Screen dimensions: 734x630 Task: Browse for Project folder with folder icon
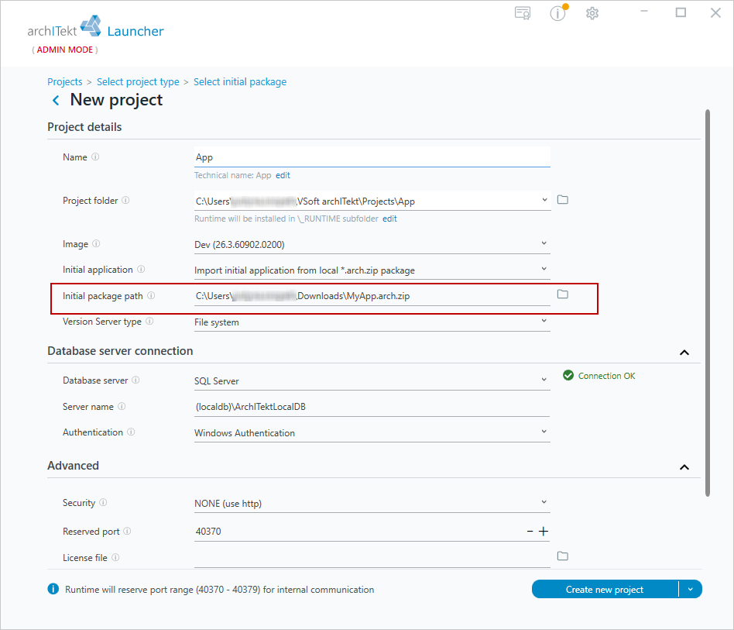pyautogui.click(x=563, y=200)
